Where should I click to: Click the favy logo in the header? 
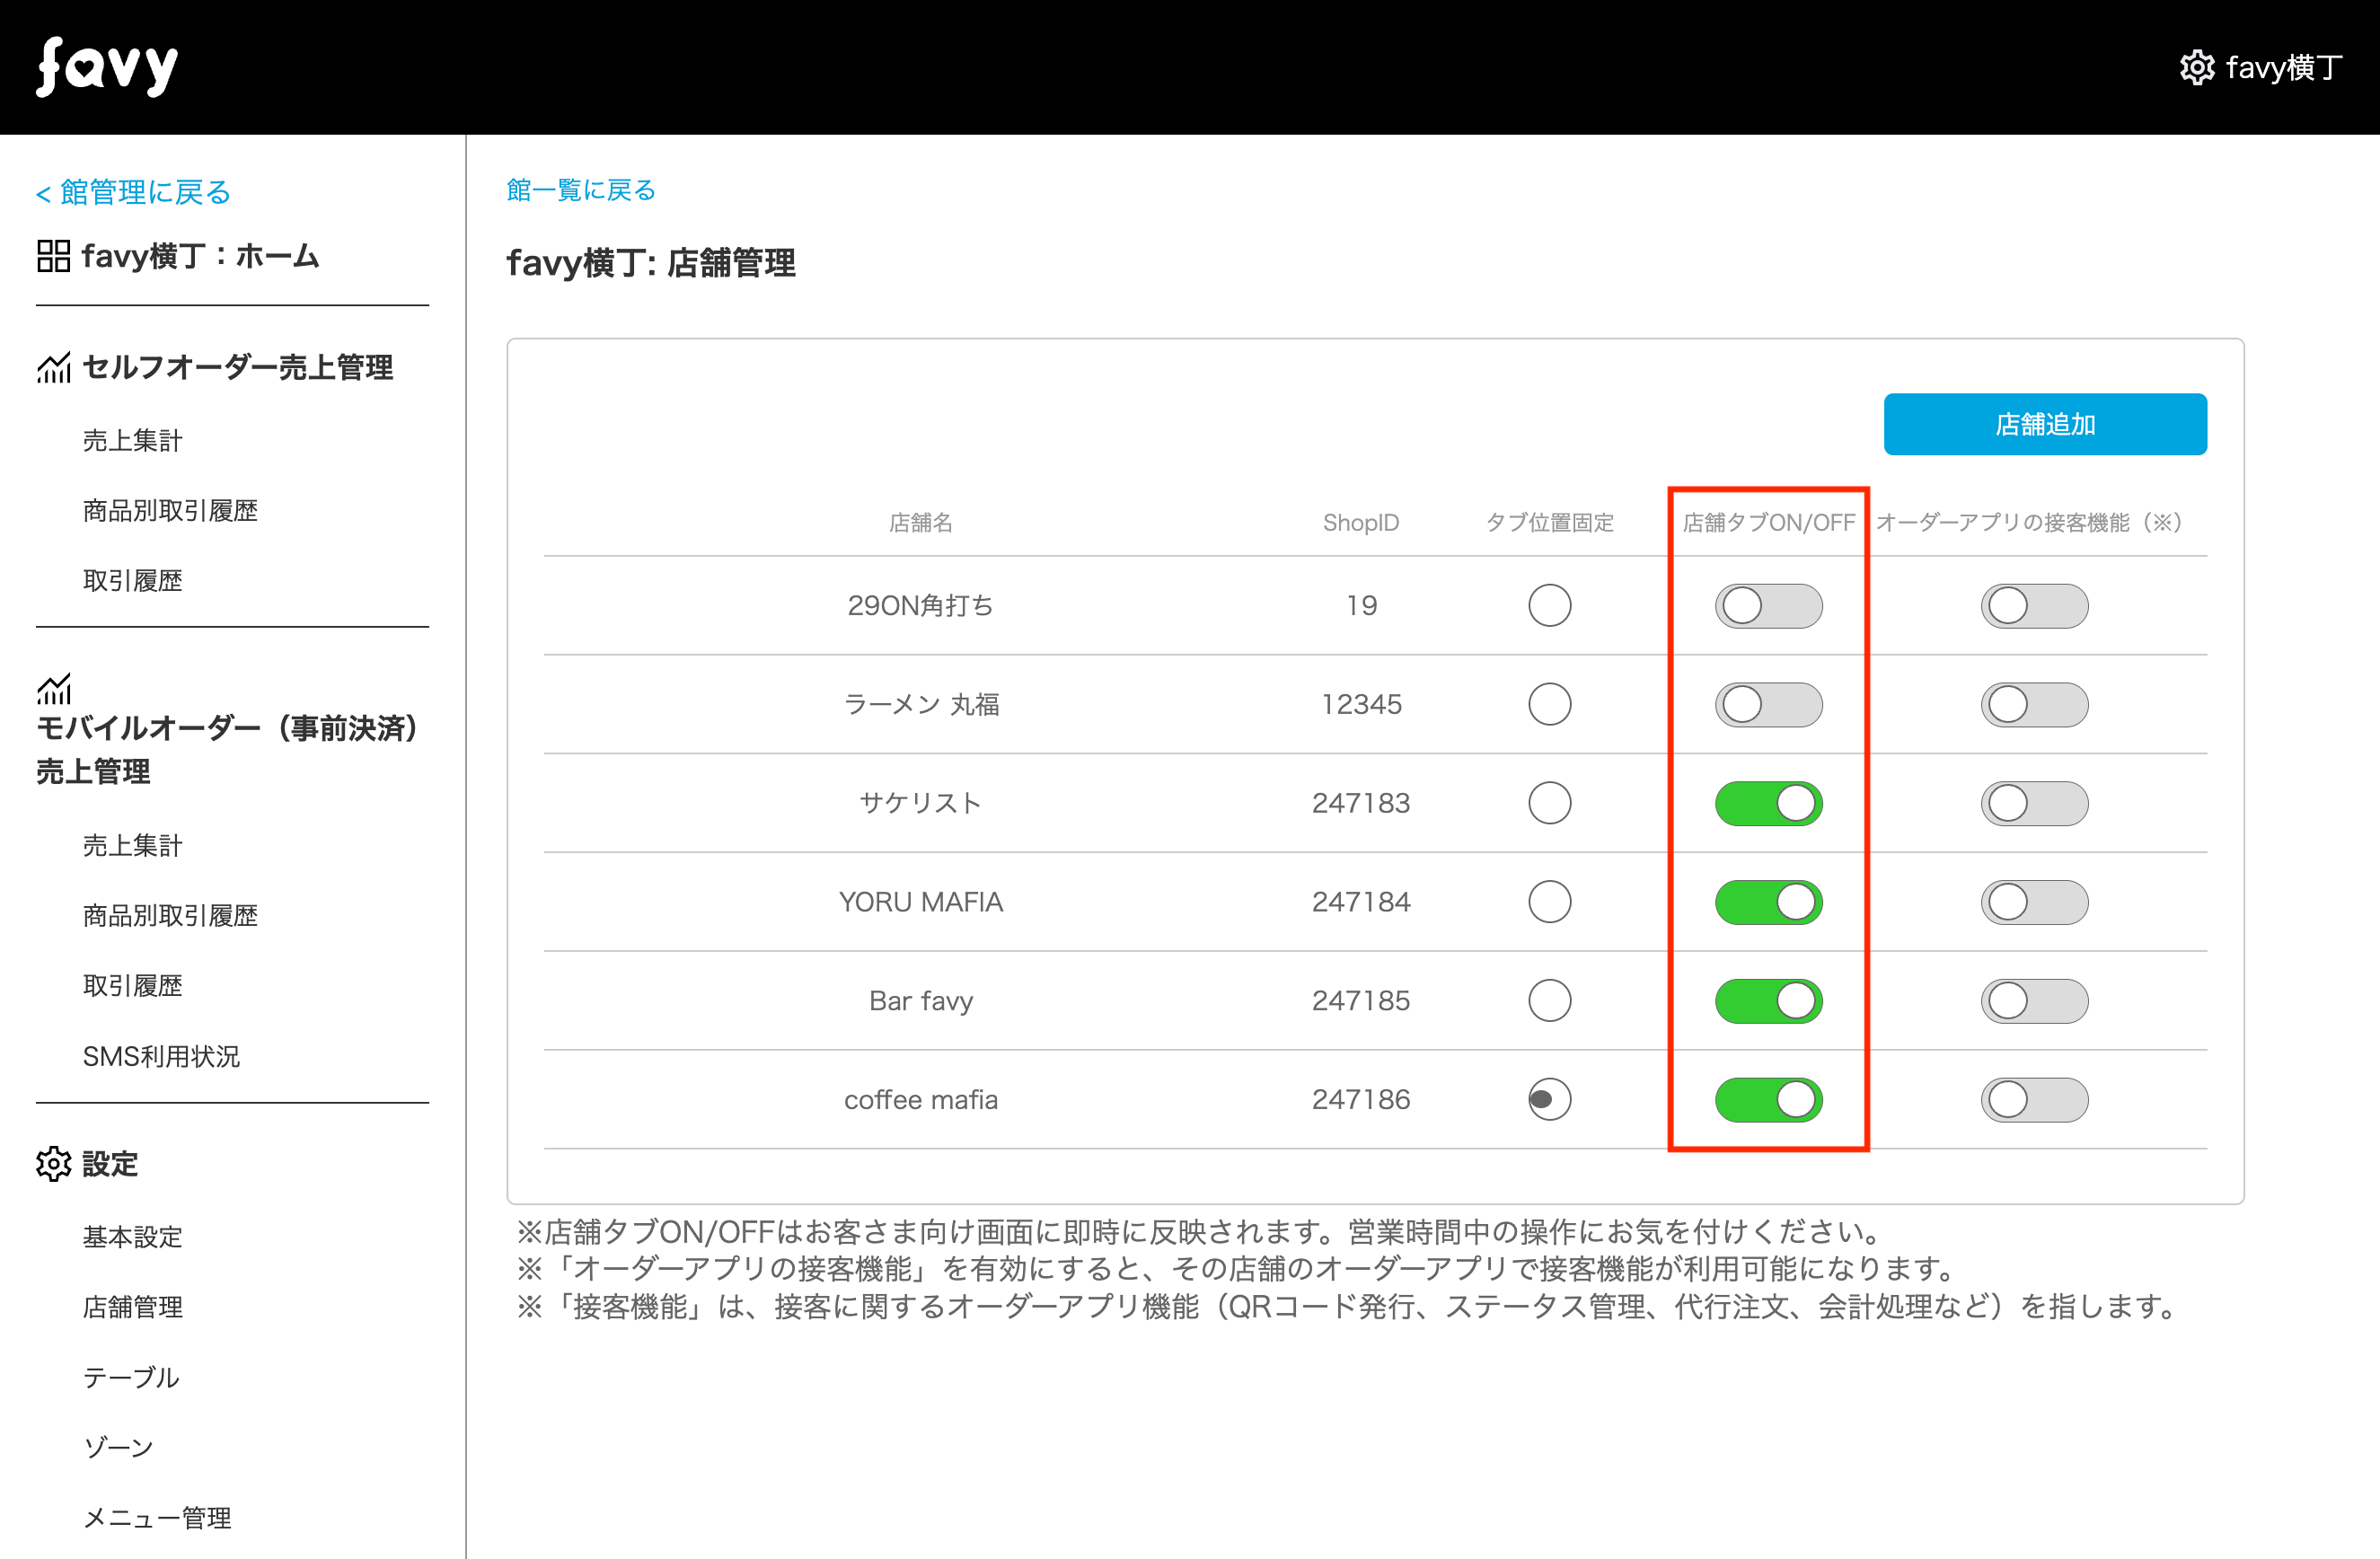click(x=107, y=67)
